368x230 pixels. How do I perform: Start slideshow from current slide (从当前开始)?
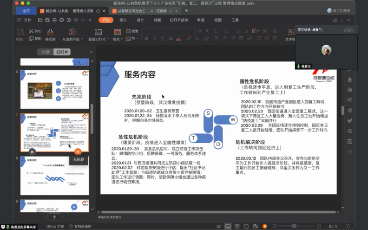(72, 34)
